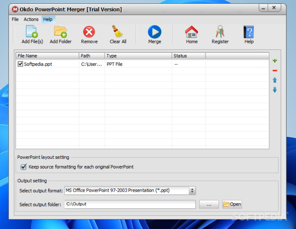Click the output folder path field
The width and height of the screenshot is (296, 229).
coord(130,204)
